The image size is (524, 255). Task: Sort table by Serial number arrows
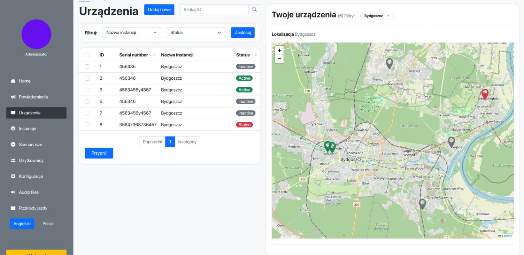[153, 55]
